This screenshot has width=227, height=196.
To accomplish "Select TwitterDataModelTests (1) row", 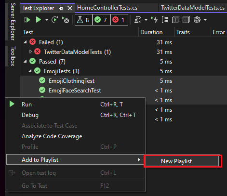I will pyautogui.click(x=123, y=52).
